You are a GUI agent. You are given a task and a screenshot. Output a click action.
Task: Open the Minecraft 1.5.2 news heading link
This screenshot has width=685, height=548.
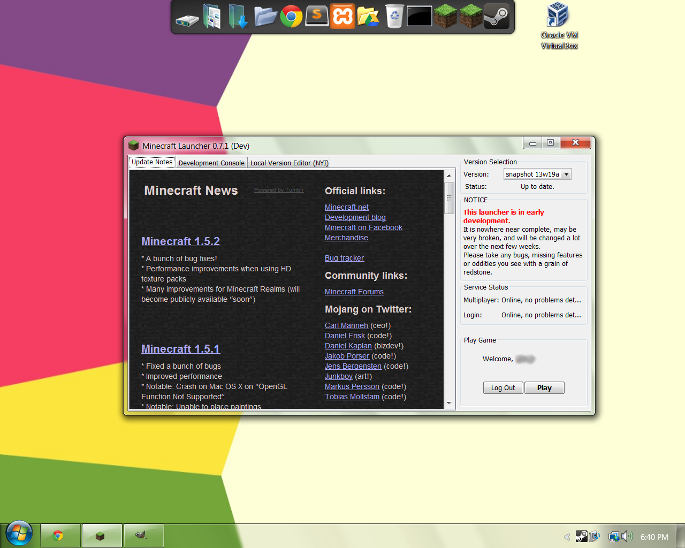[x=181, y=241]
